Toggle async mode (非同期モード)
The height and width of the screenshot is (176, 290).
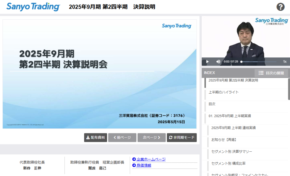pos(182,138)
